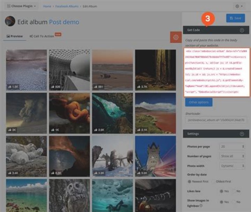The width and height of the screenshot is (251, 212).
Task: Open the Tower Bridge photo thumbnail
Action: pos(155,156)
